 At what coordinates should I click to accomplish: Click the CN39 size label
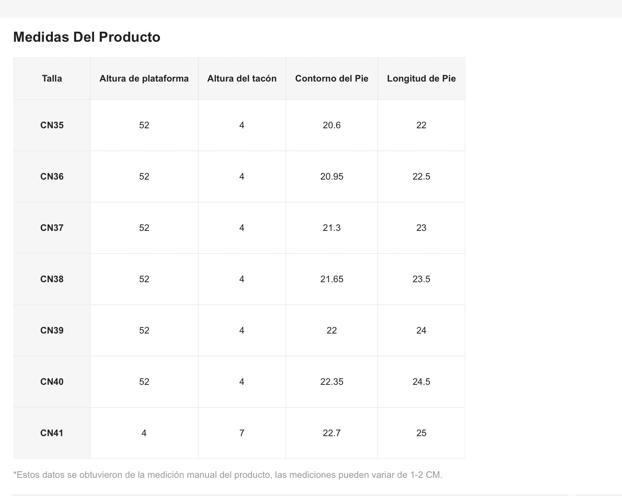(x=52, y=330)
